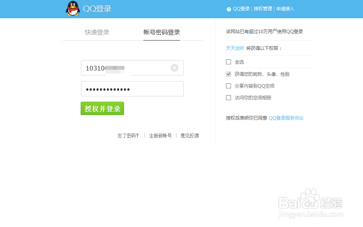Open 注册新帐号 link
The image size is (363, 227).
pyautogui.click(x=160, y=136)
